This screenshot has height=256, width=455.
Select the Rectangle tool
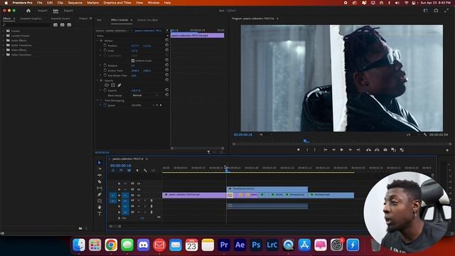pyautogui.click(x=100, y=201)
